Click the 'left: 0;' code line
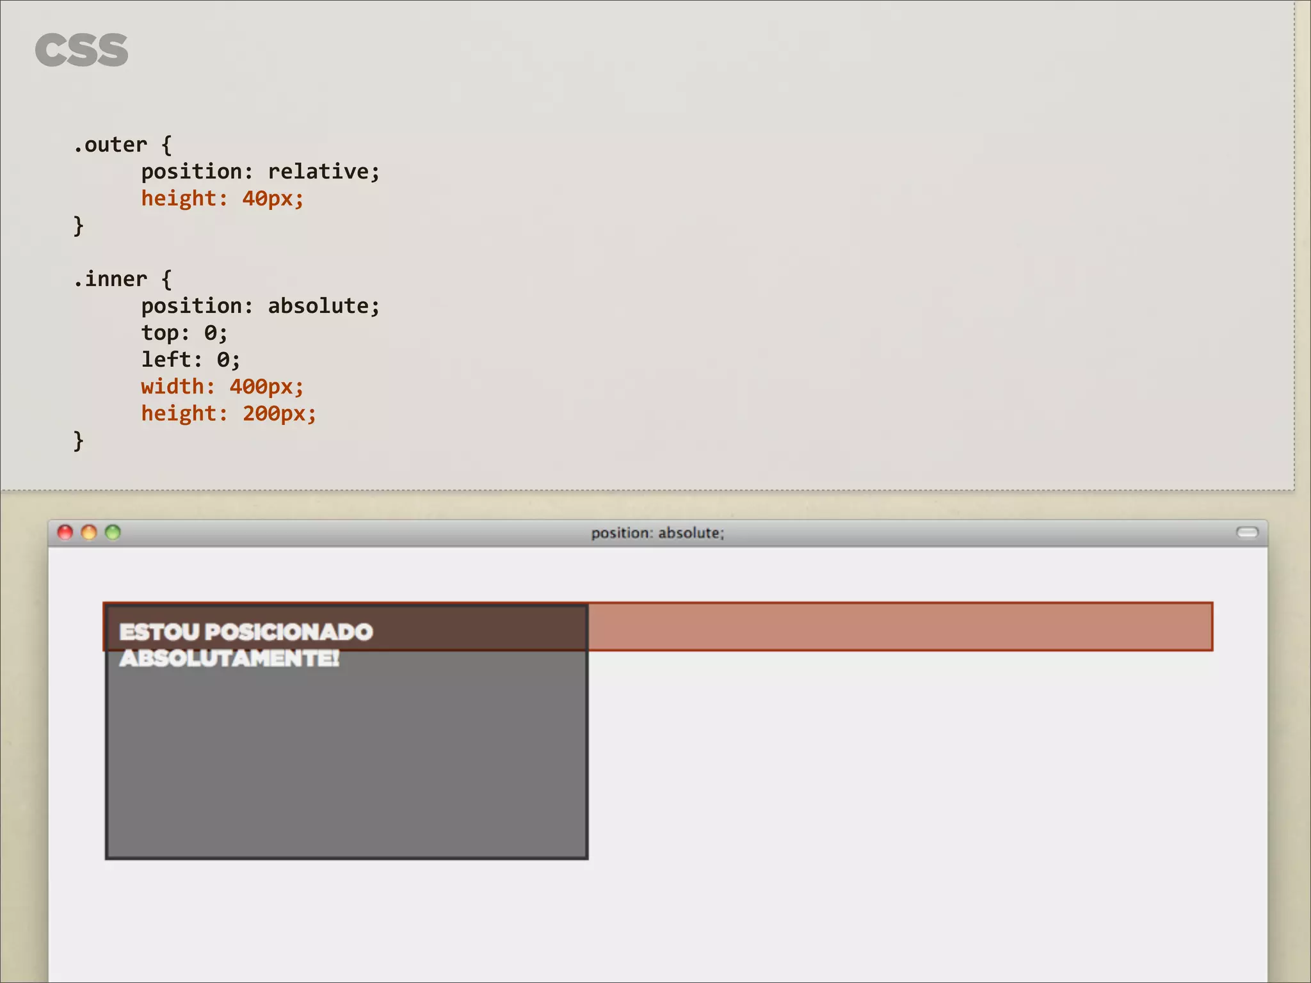 (191, 360)
